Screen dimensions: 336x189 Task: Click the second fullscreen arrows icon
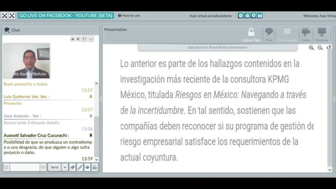(12, 15)
